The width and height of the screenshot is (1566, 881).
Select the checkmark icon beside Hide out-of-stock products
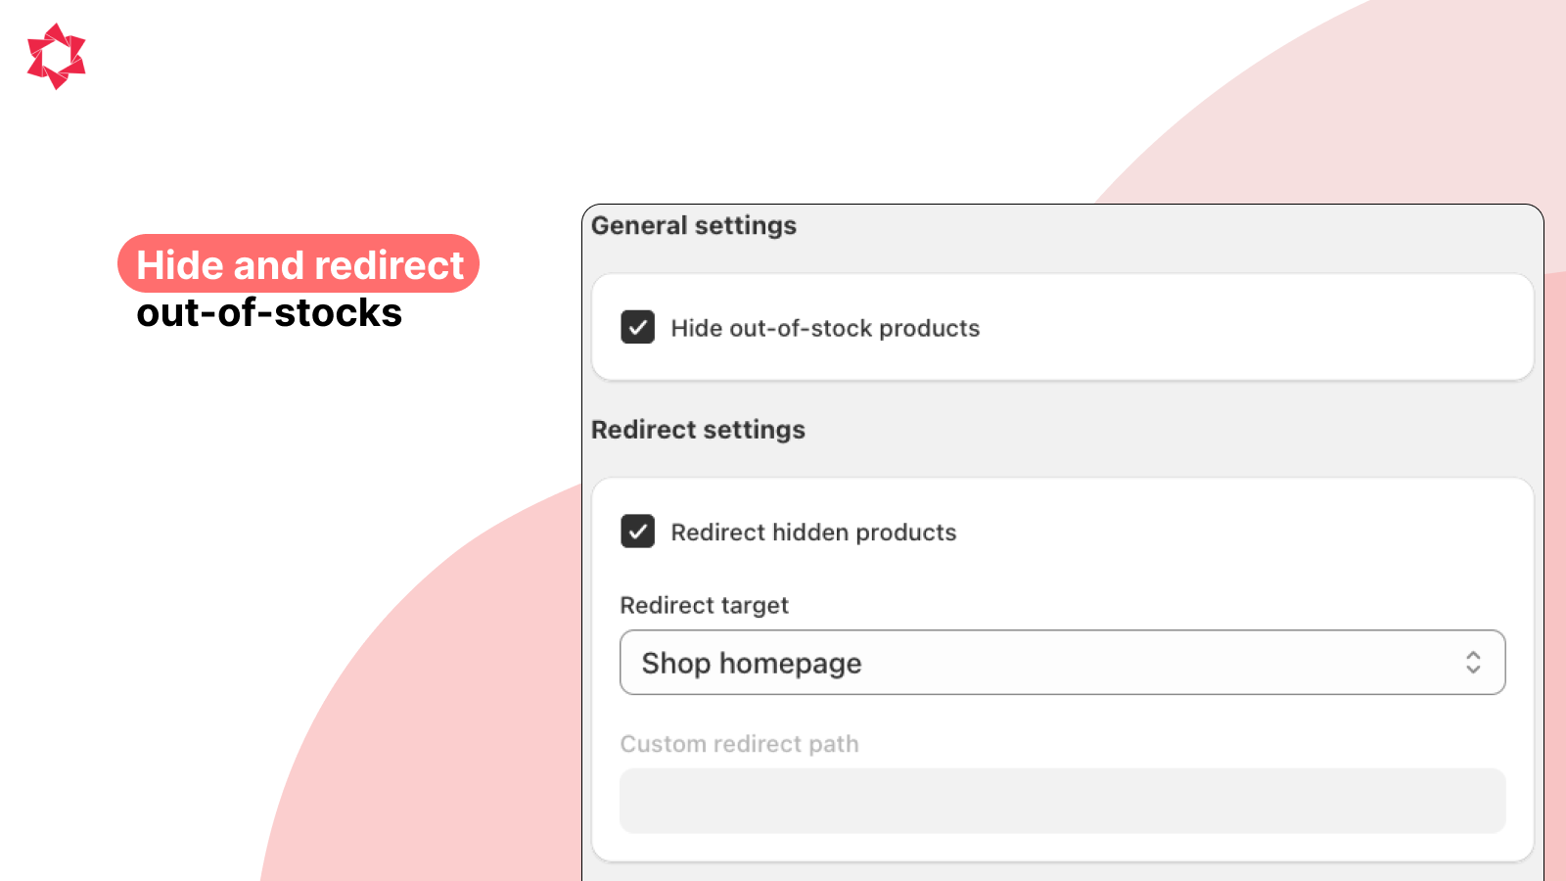pos(637,327)
